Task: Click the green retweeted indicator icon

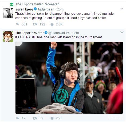Action: pos(12,4)
